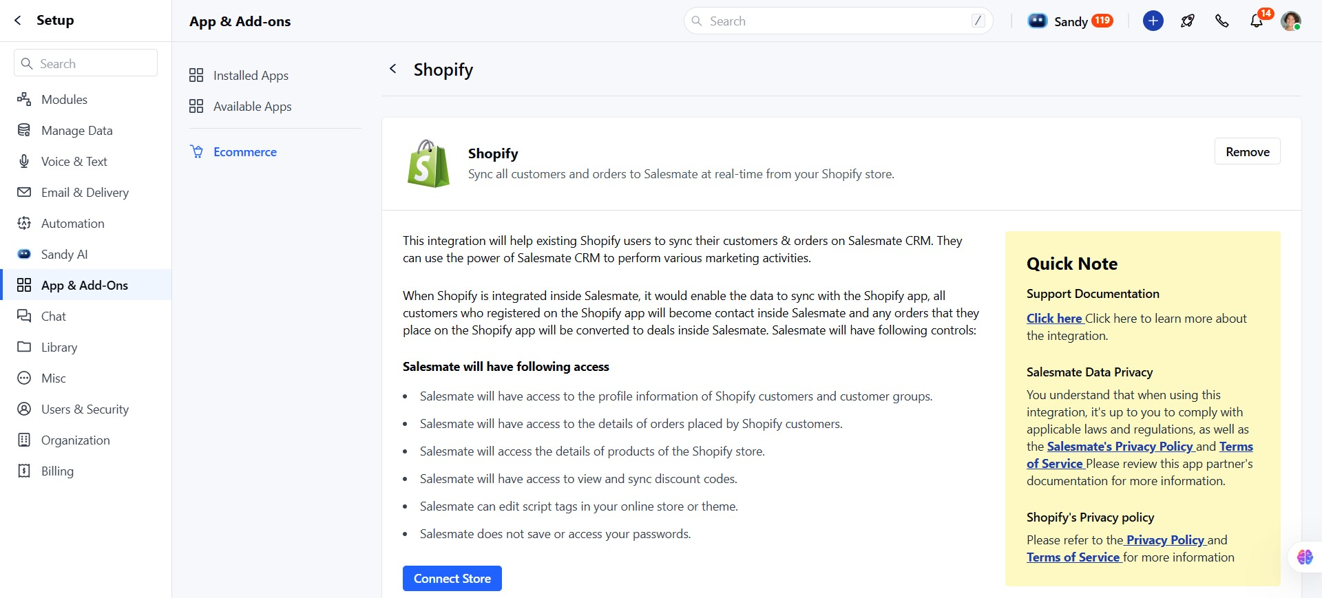The height and width of the screenshot is (598, 1322).
Task: Open the Sandy AI robot icon in header
Action: click(x=1037, y=21)
